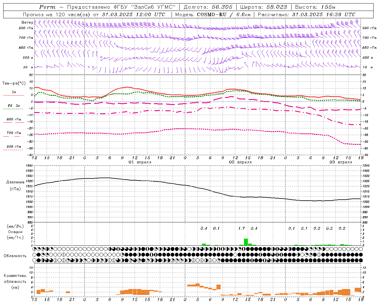Click the "Рассчитано: 31.03.2025 16:39 UTC" text

[307, 14]
